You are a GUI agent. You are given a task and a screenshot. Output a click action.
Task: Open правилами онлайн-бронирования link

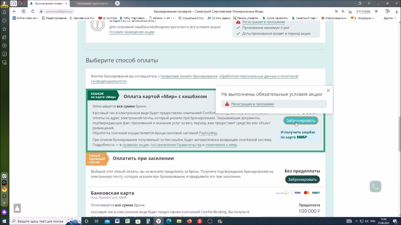189,76
